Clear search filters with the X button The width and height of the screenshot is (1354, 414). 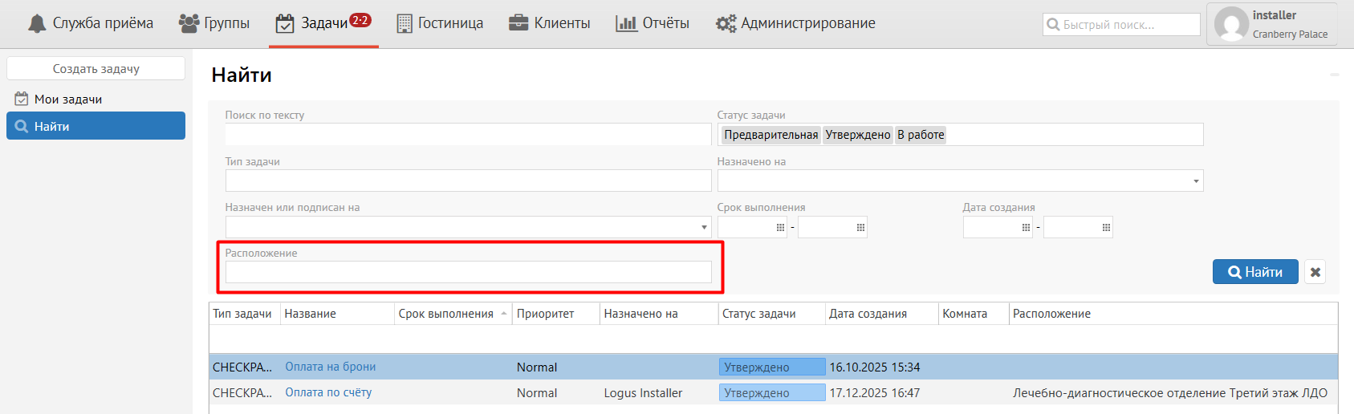1315,272
